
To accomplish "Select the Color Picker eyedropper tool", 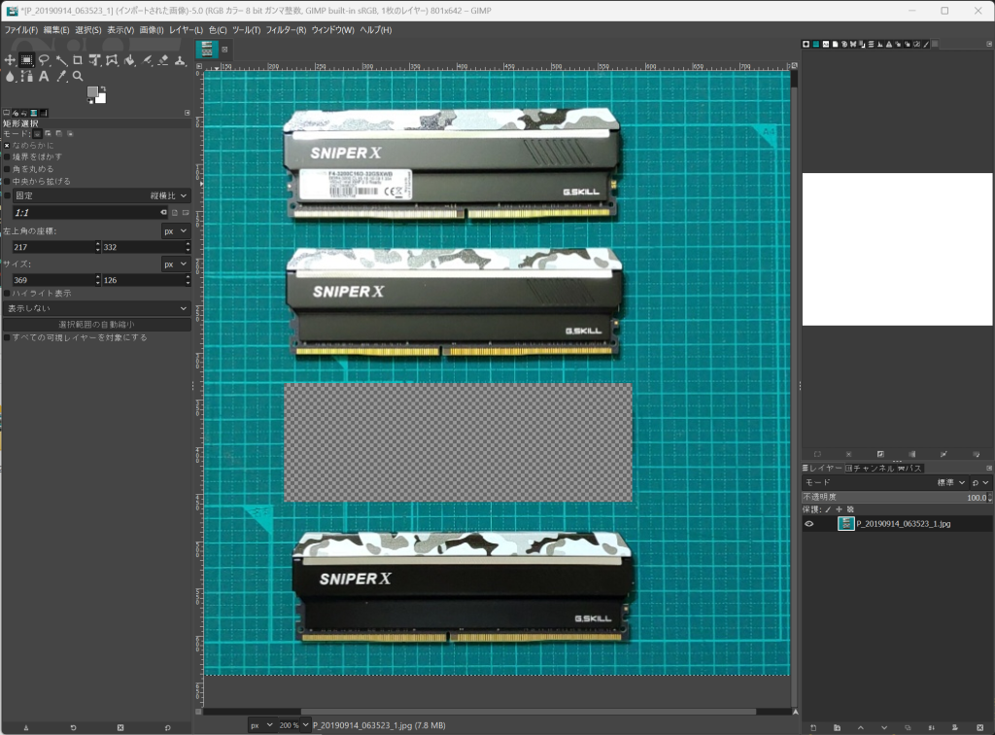I will (x=61, y=76).
